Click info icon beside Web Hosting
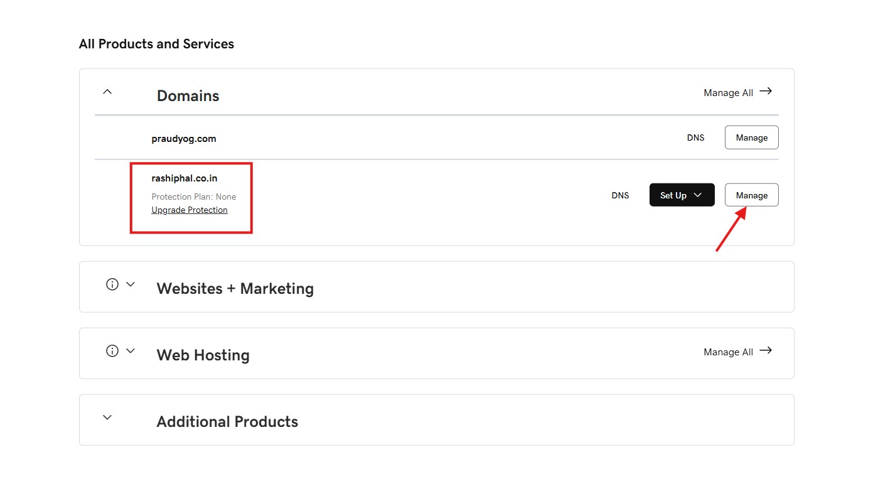The image size is (883, 501). [112, 351]
